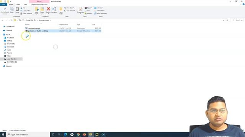Screen dimensions: 245x137
Task: Open Videos in navigation pane
Action: pyautogui.click(x=9, y=56)
